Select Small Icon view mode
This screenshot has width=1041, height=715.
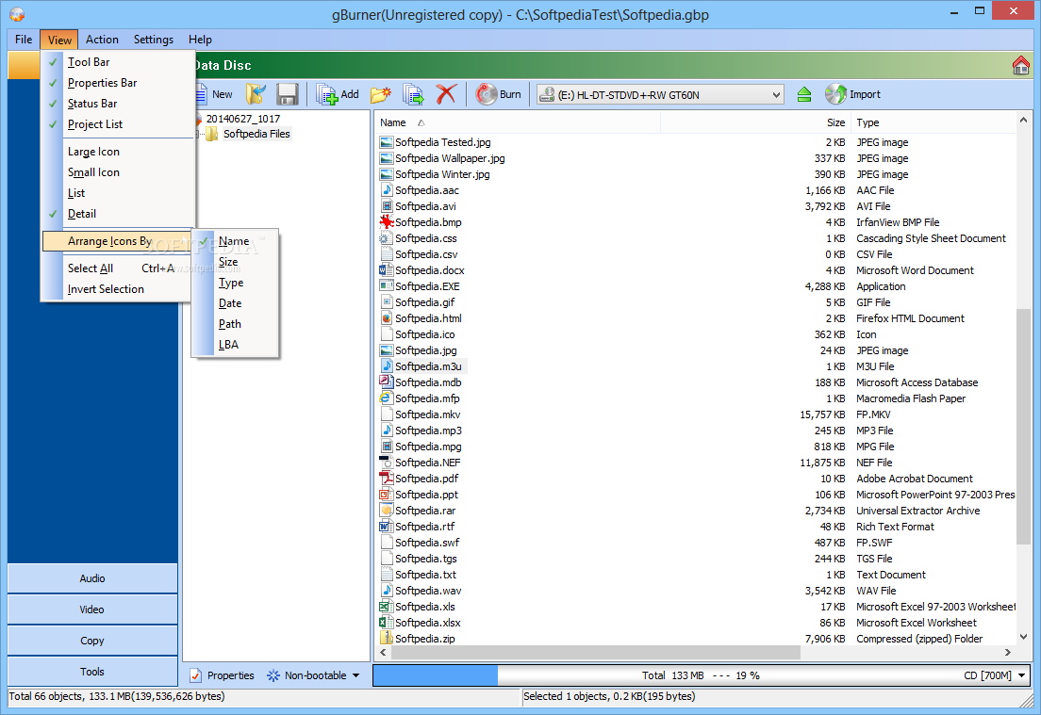pyautogui.click(x=118, y=171)
